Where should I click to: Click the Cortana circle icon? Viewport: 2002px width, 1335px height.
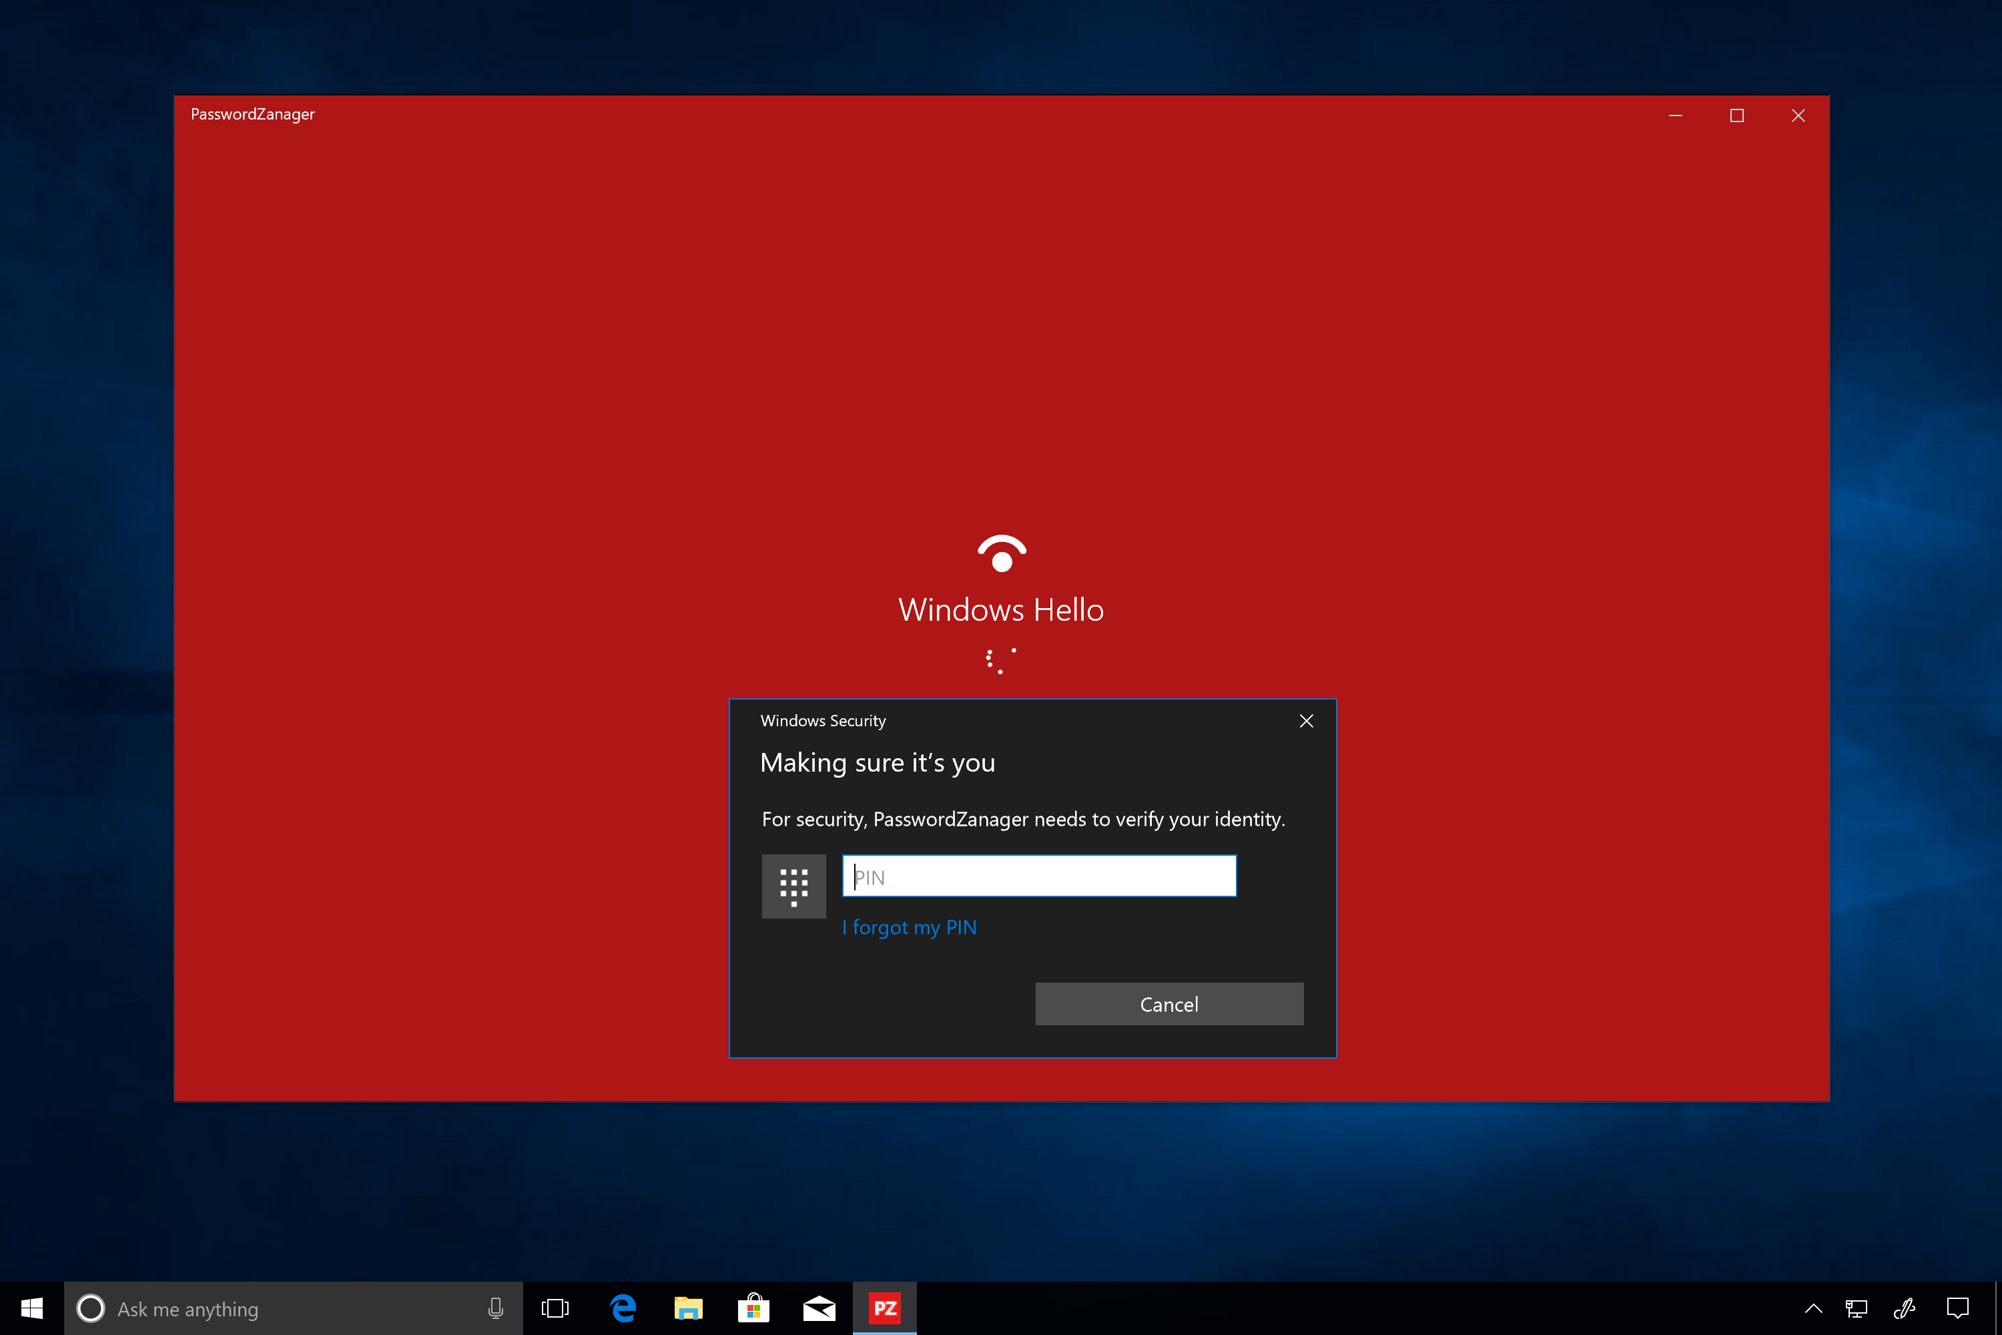90,1308
